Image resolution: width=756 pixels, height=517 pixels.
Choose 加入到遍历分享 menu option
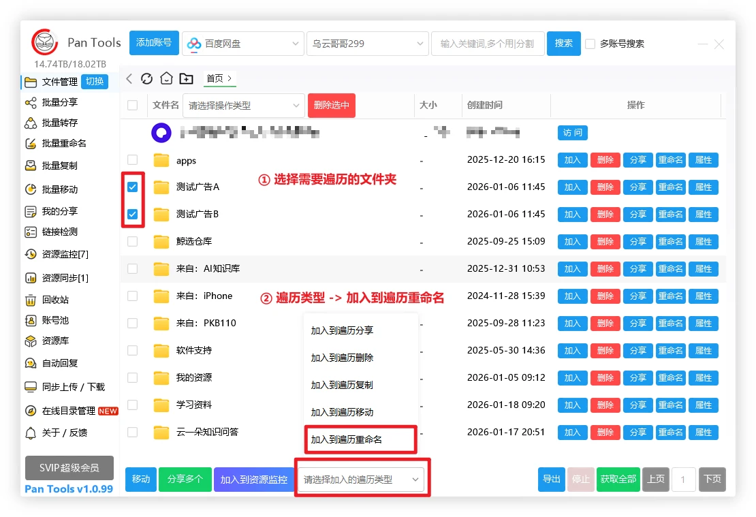[342, 330]
